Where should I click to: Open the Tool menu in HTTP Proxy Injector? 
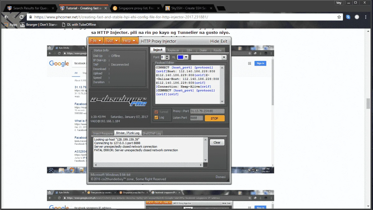point(112,41)
